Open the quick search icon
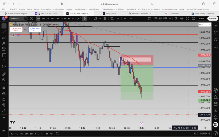Viewport: 219px width, 137px height. 176,19
